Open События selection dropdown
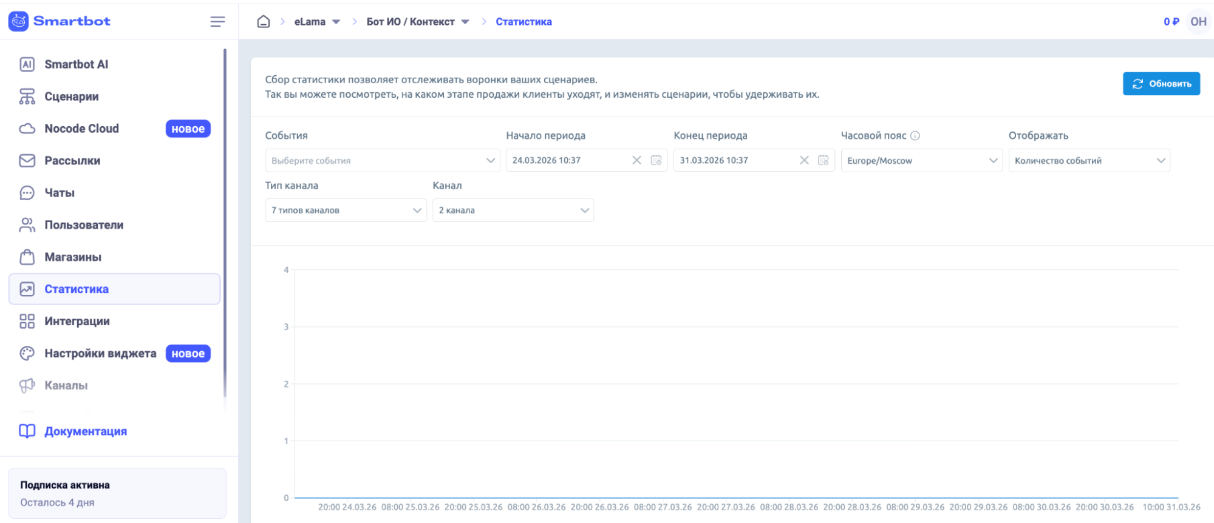This screenshot has width=1214, height=523. [x=383, y=160]
